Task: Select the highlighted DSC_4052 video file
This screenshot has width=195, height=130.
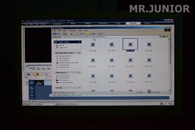Action: coord(130,45)
